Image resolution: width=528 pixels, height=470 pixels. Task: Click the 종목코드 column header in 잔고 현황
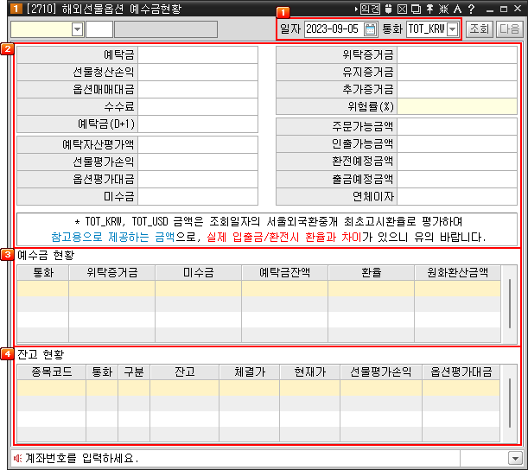pyautogui.click(x=51, y=372)
